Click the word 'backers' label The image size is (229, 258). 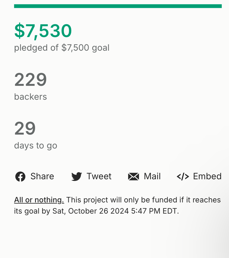[x=30, y=97]
